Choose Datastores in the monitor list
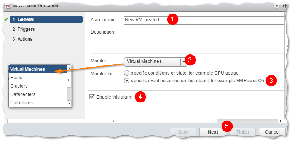 pos(38,103)
